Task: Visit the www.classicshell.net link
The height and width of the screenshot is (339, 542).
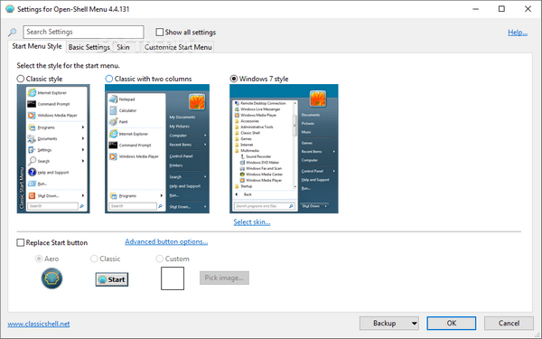Action: [x=39, y=324]
